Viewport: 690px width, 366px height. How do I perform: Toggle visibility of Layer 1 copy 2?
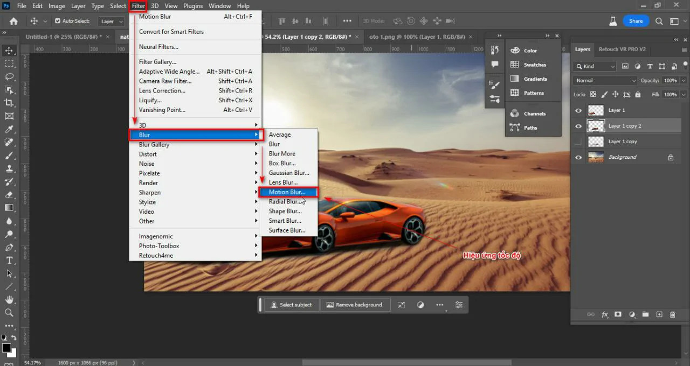point(578,125)
